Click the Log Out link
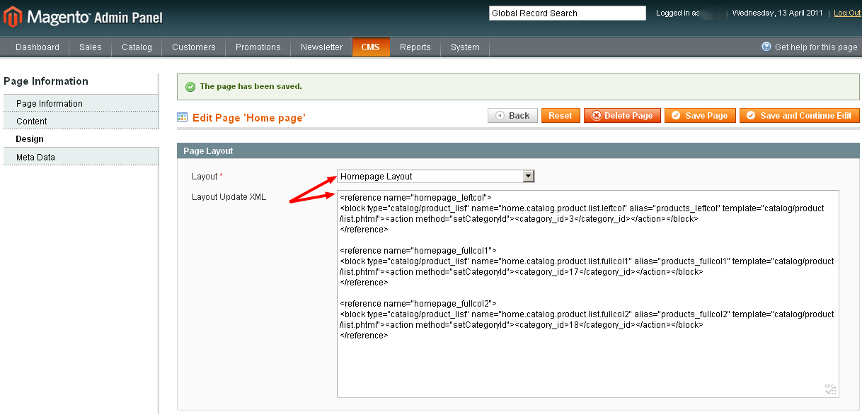 click(x=847, y=13)
